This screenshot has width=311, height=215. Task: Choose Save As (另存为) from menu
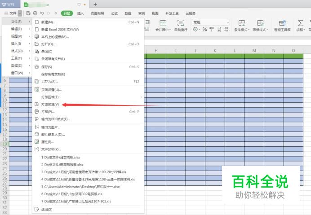49,82
